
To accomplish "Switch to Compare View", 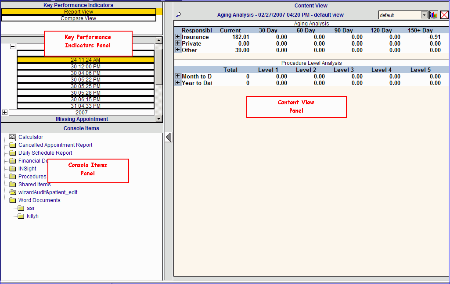I will click(x=79, y=18).
